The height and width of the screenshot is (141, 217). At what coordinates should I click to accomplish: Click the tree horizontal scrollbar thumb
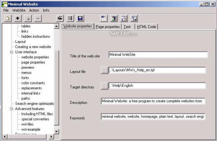[x=27, y=136]
